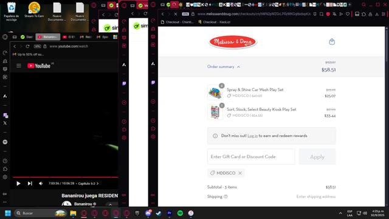Switch to the 'Spo' Gmail tab

coord(103,37)
